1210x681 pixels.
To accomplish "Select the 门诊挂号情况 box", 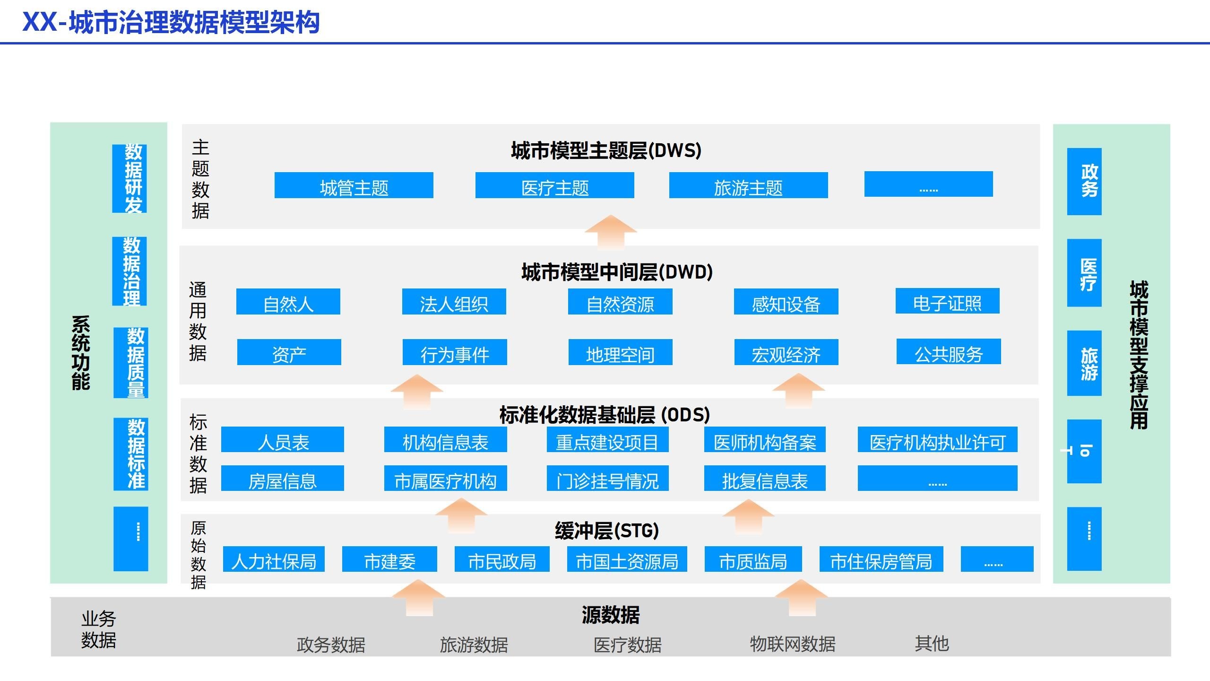I will [x=607, y=479].
